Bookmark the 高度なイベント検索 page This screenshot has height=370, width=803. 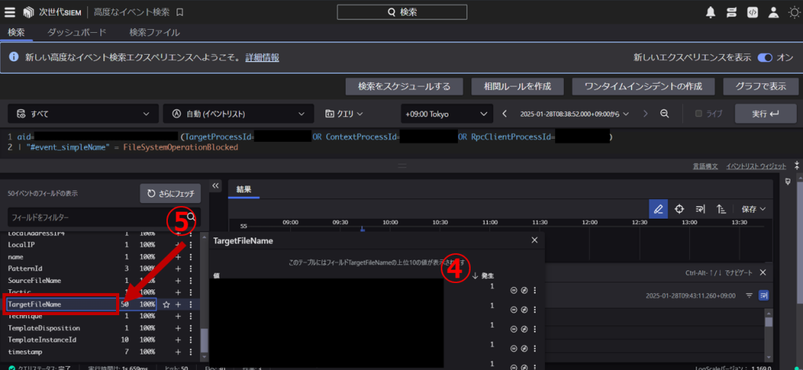click(180, 13)
